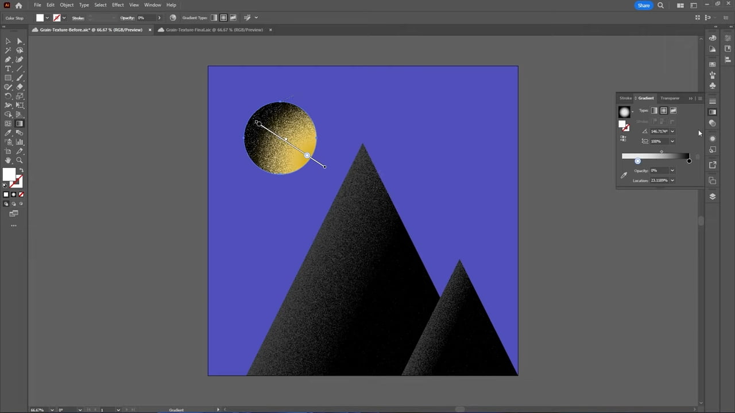
Task: Select the Type tool
Action: [x=8, y=69]
